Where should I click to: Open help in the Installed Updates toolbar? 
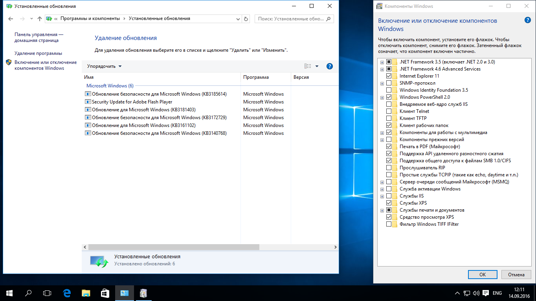coord(330,66)
